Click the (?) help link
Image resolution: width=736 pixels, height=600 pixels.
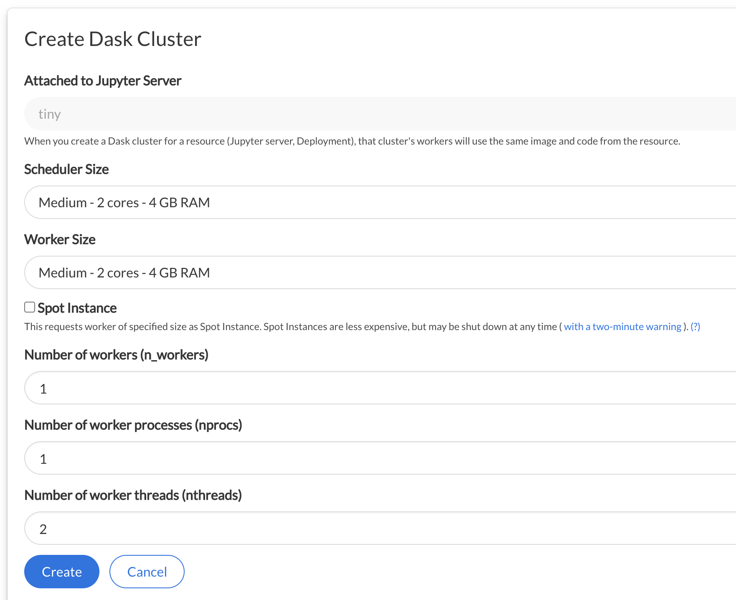[695, 327]
